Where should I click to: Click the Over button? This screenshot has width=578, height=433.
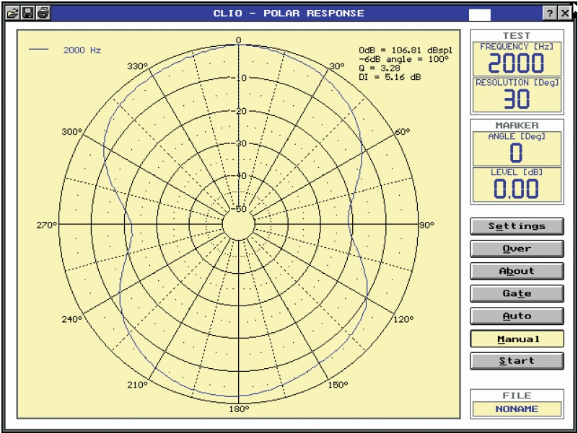(517, 249)
